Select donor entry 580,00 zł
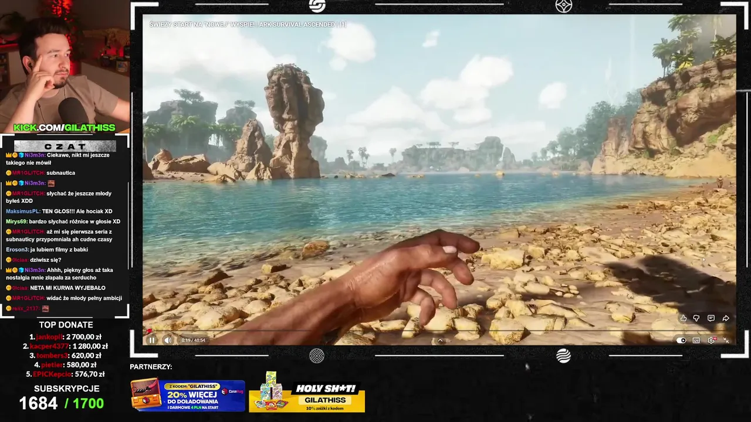The image size is (751, 422). 66,365
